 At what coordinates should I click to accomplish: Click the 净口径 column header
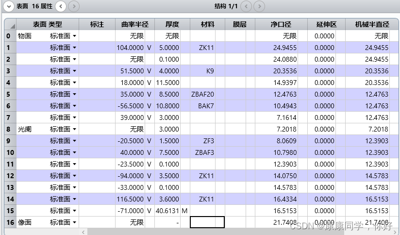coord(281,24)
